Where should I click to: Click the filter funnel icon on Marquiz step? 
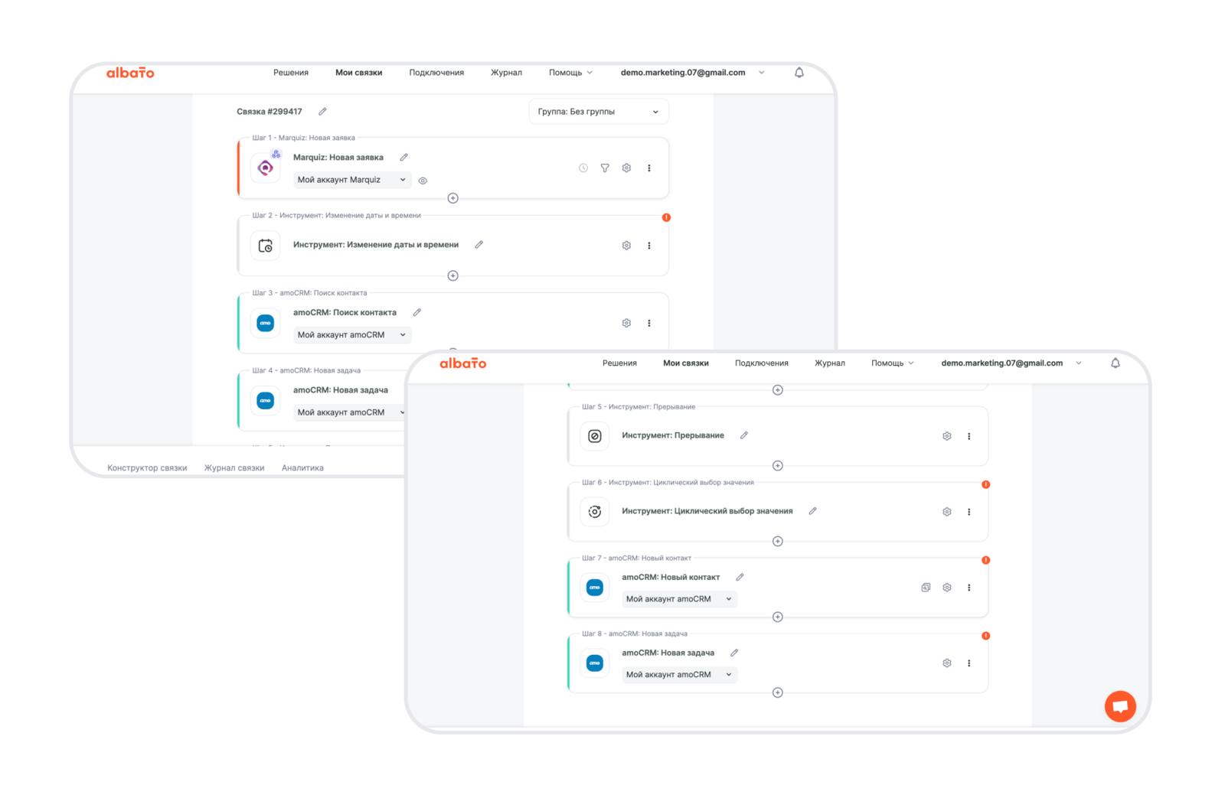pos(605,168)
